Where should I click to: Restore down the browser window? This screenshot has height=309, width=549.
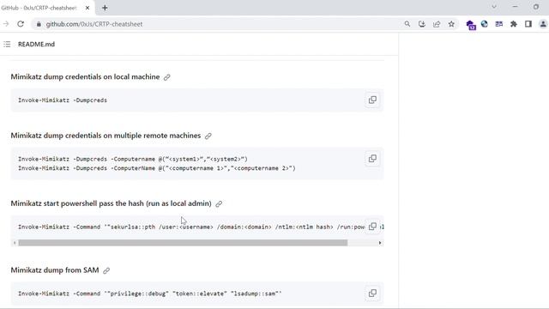[x=536, y=7]
